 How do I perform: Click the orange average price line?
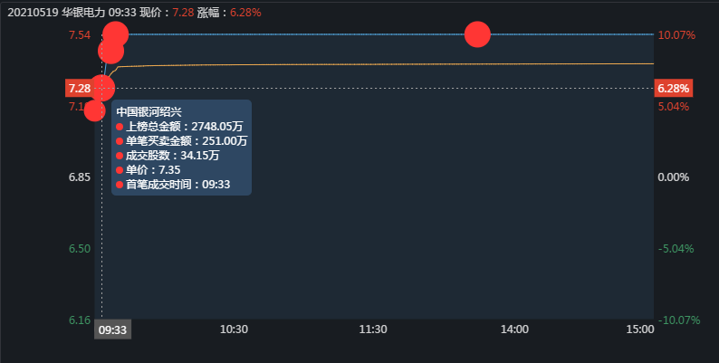tap(362, 64)
